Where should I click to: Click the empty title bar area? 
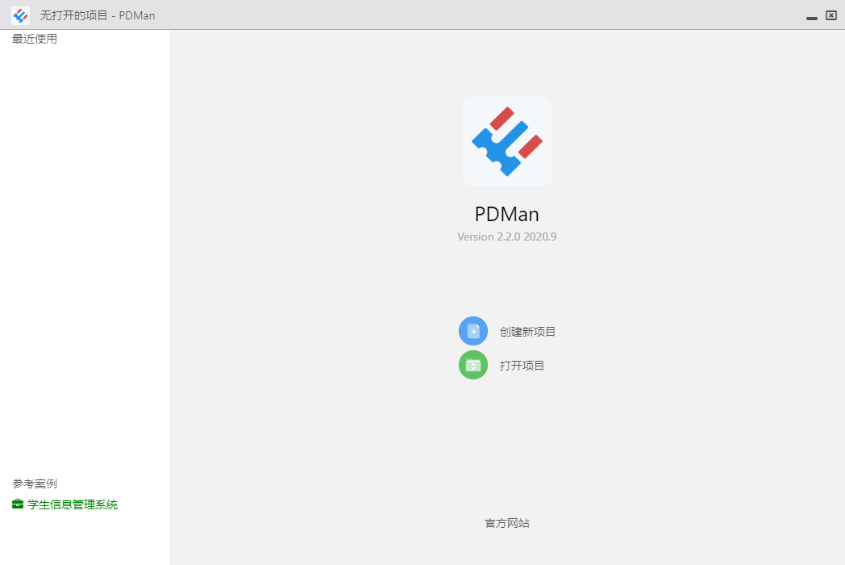[x=480, y=15]
